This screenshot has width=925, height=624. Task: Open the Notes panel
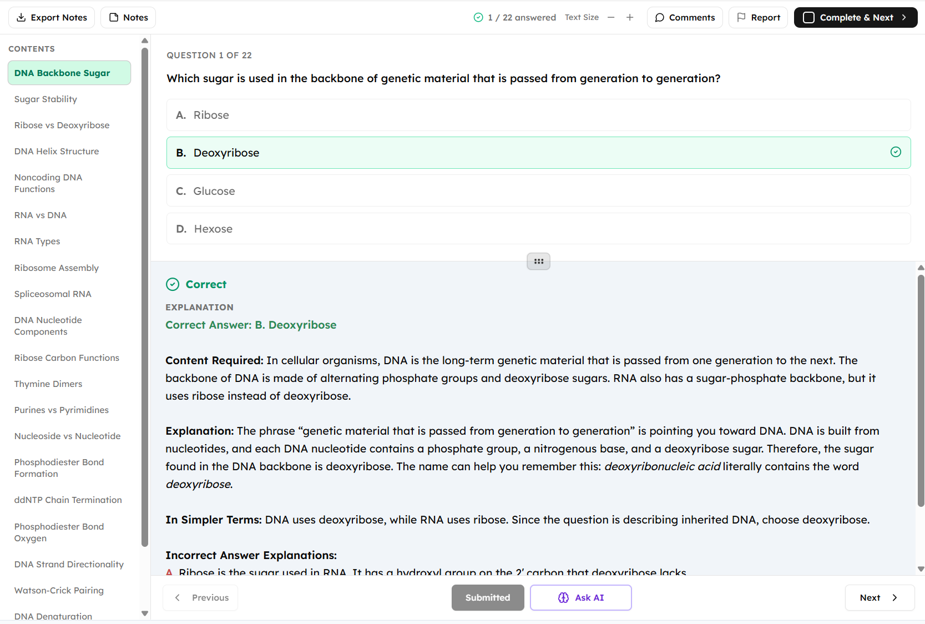[x=128, y=17]
